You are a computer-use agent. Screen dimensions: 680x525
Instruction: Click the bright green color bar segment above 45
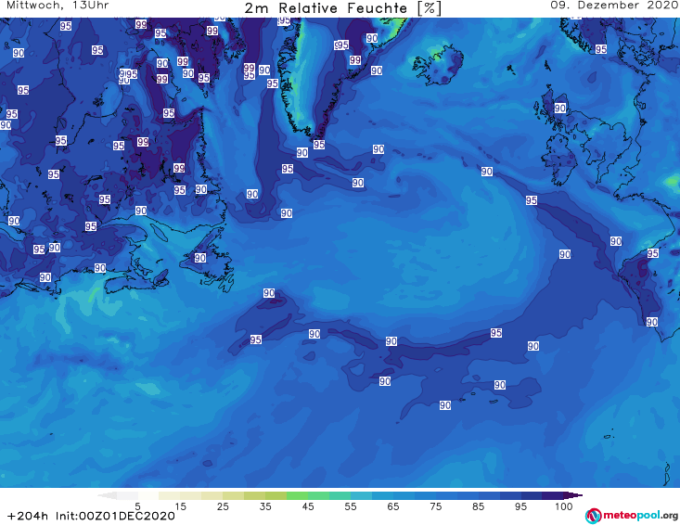(x=297, y=495)
